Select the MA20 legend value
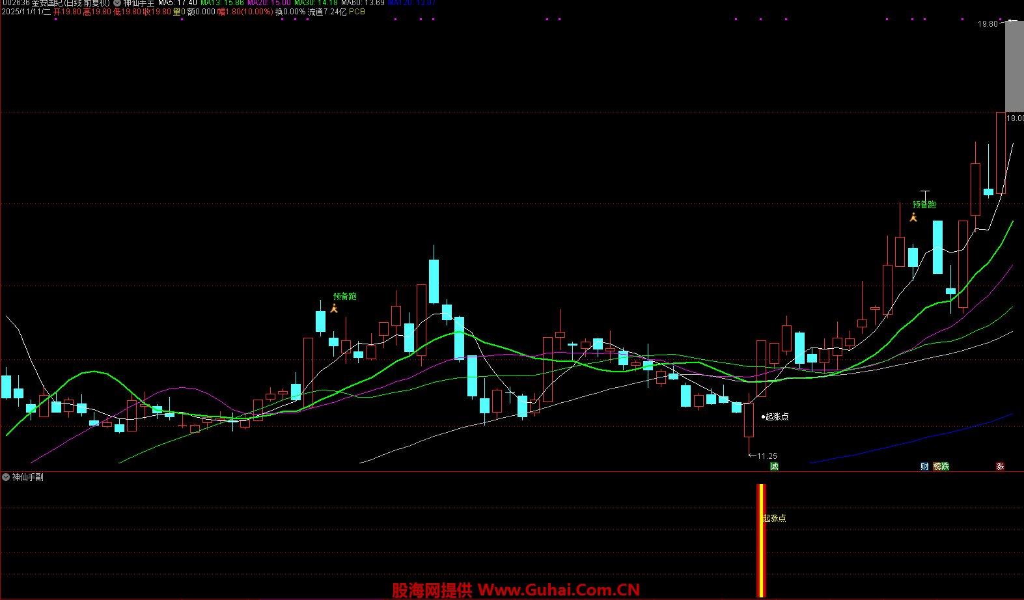The width and height of the screenshot is (1024, 600). [269, 3]
